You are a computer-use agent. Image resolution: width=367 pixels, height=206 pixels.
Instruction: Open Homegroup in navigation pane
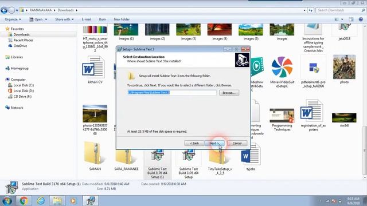coord(19,69)
